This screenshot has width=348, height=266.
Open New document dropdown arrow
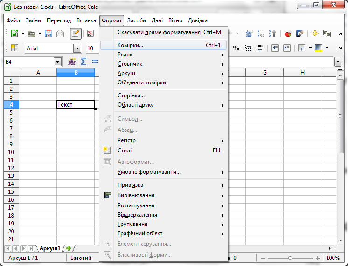(x=23, y=34)
